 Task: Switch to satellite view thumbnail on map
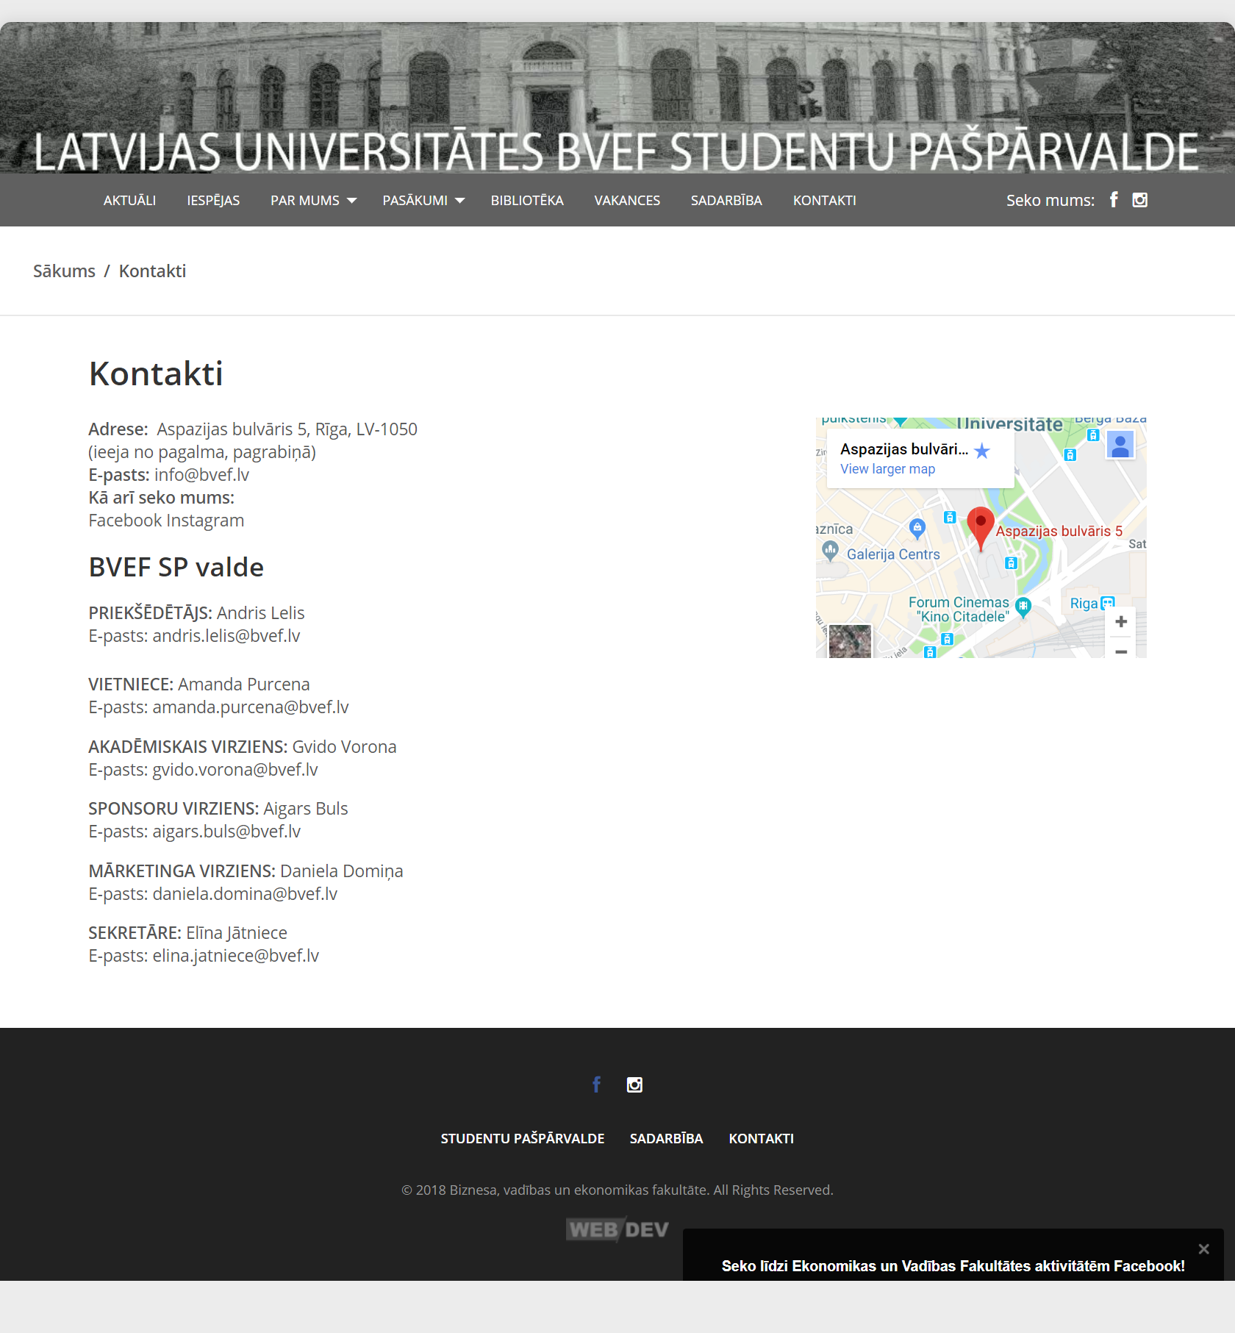pyautogui.click(x=850, y=641)
